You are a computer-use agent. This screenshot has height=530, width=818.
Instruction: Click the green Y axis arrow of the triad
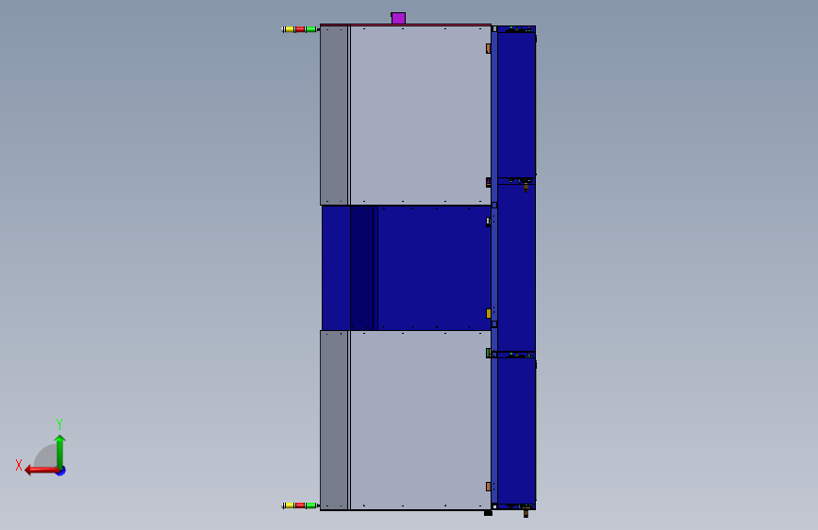[60, 451]
